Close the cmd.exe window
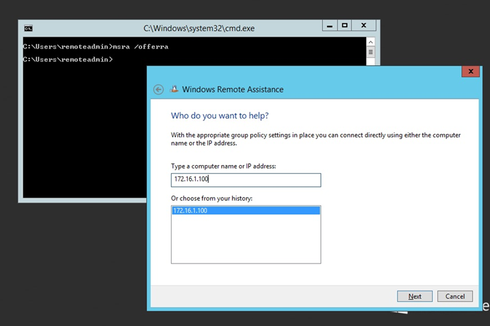This screenshot has height=326, width=490. click(x=364, y=25)
